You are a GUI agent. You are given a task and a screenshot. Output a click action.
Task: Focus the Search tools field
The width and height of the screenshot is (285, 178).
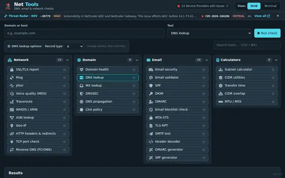(x=247, y=45)
